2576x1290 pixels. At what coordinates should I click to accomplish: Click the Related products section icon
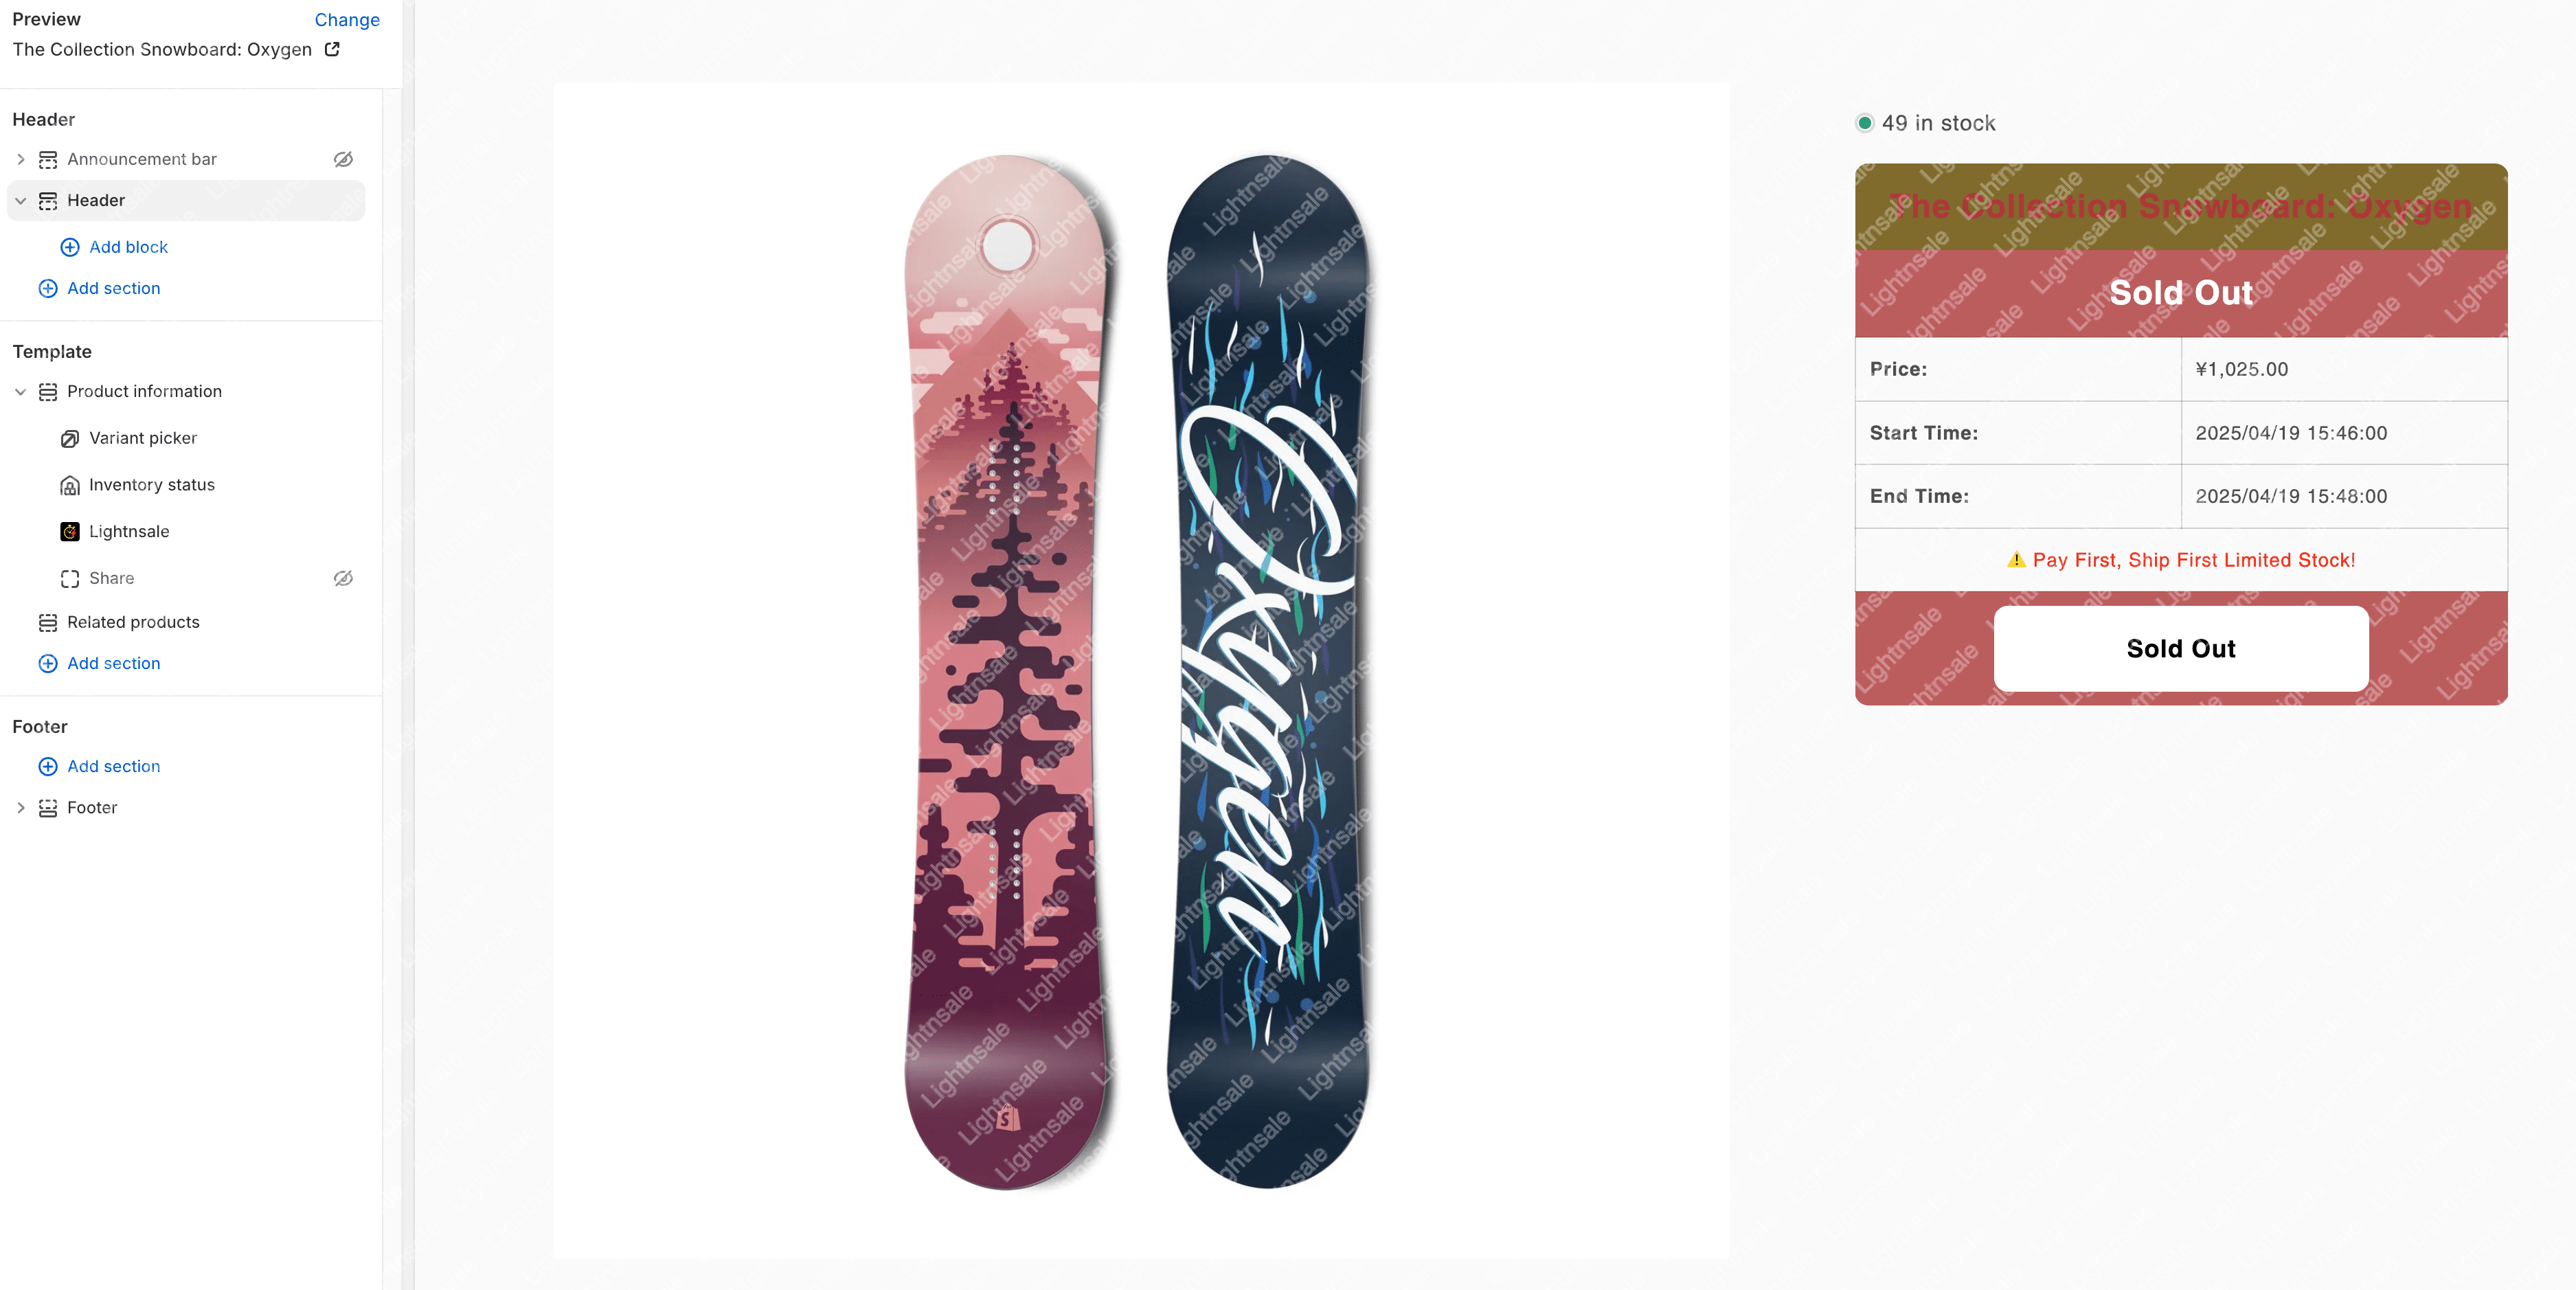[x=48, y=622]
